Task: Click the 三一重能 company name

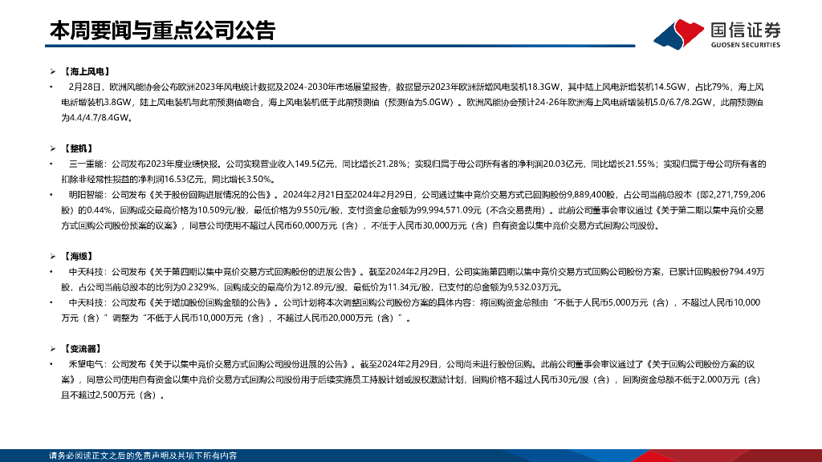Action: point(86,164)
